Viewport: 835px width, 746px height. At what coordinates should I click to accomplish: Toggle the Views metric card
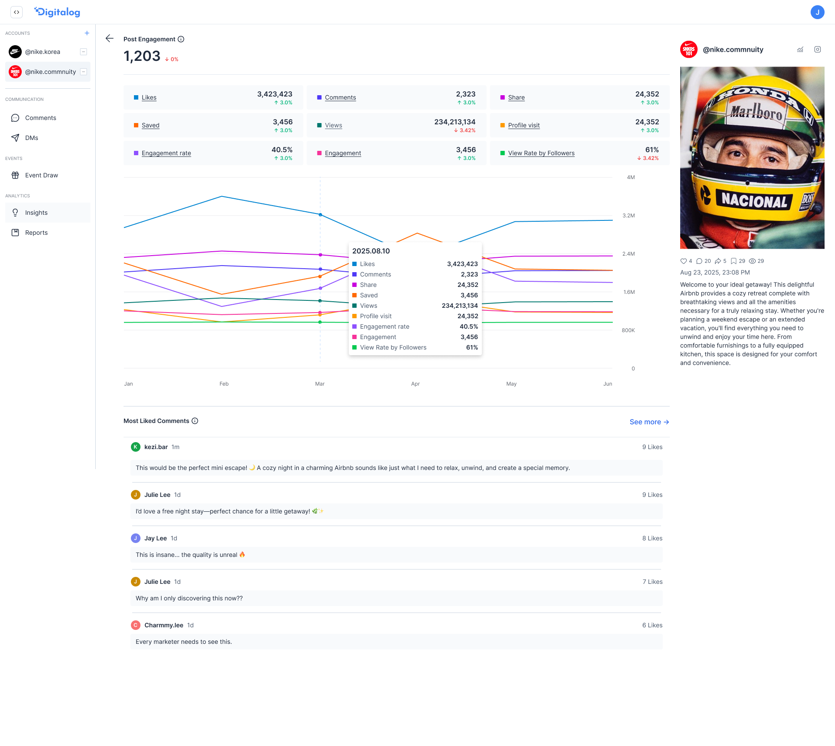pos(334,125)
